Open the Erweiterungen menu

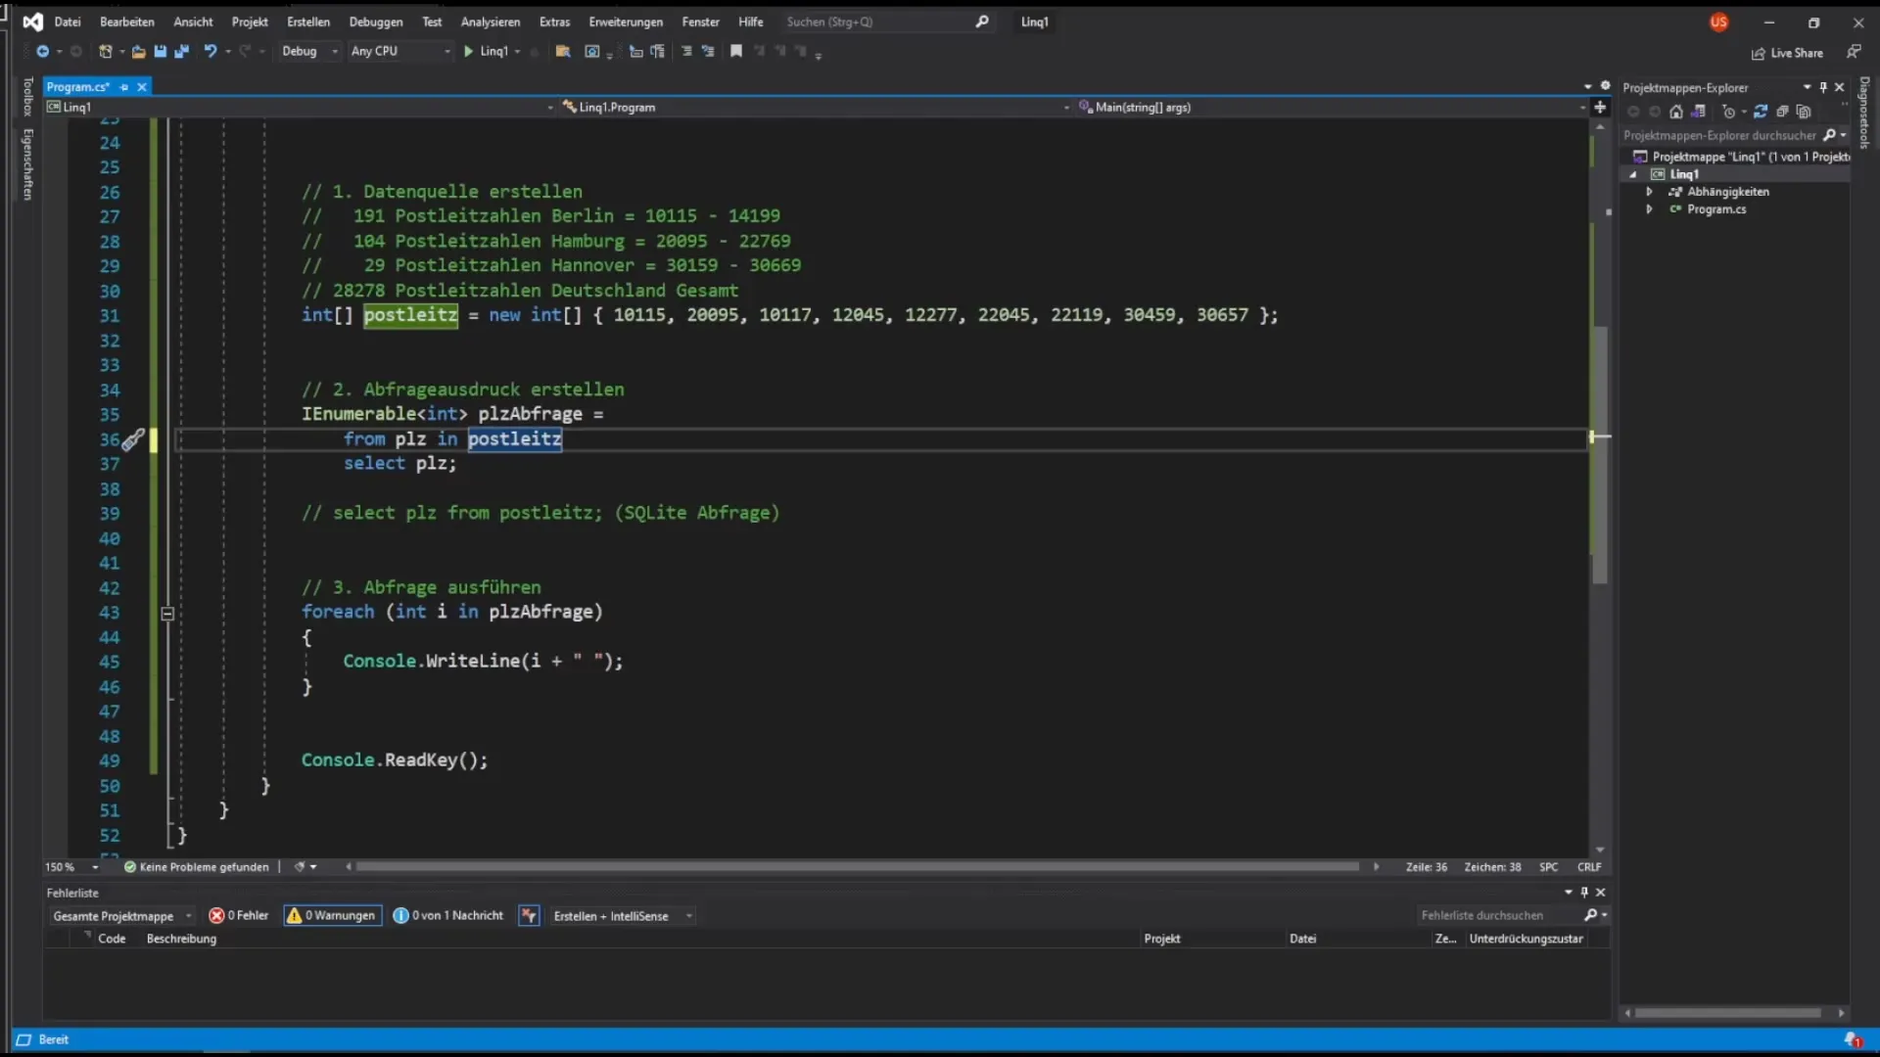pyautogui.click(x=626, y=22)
